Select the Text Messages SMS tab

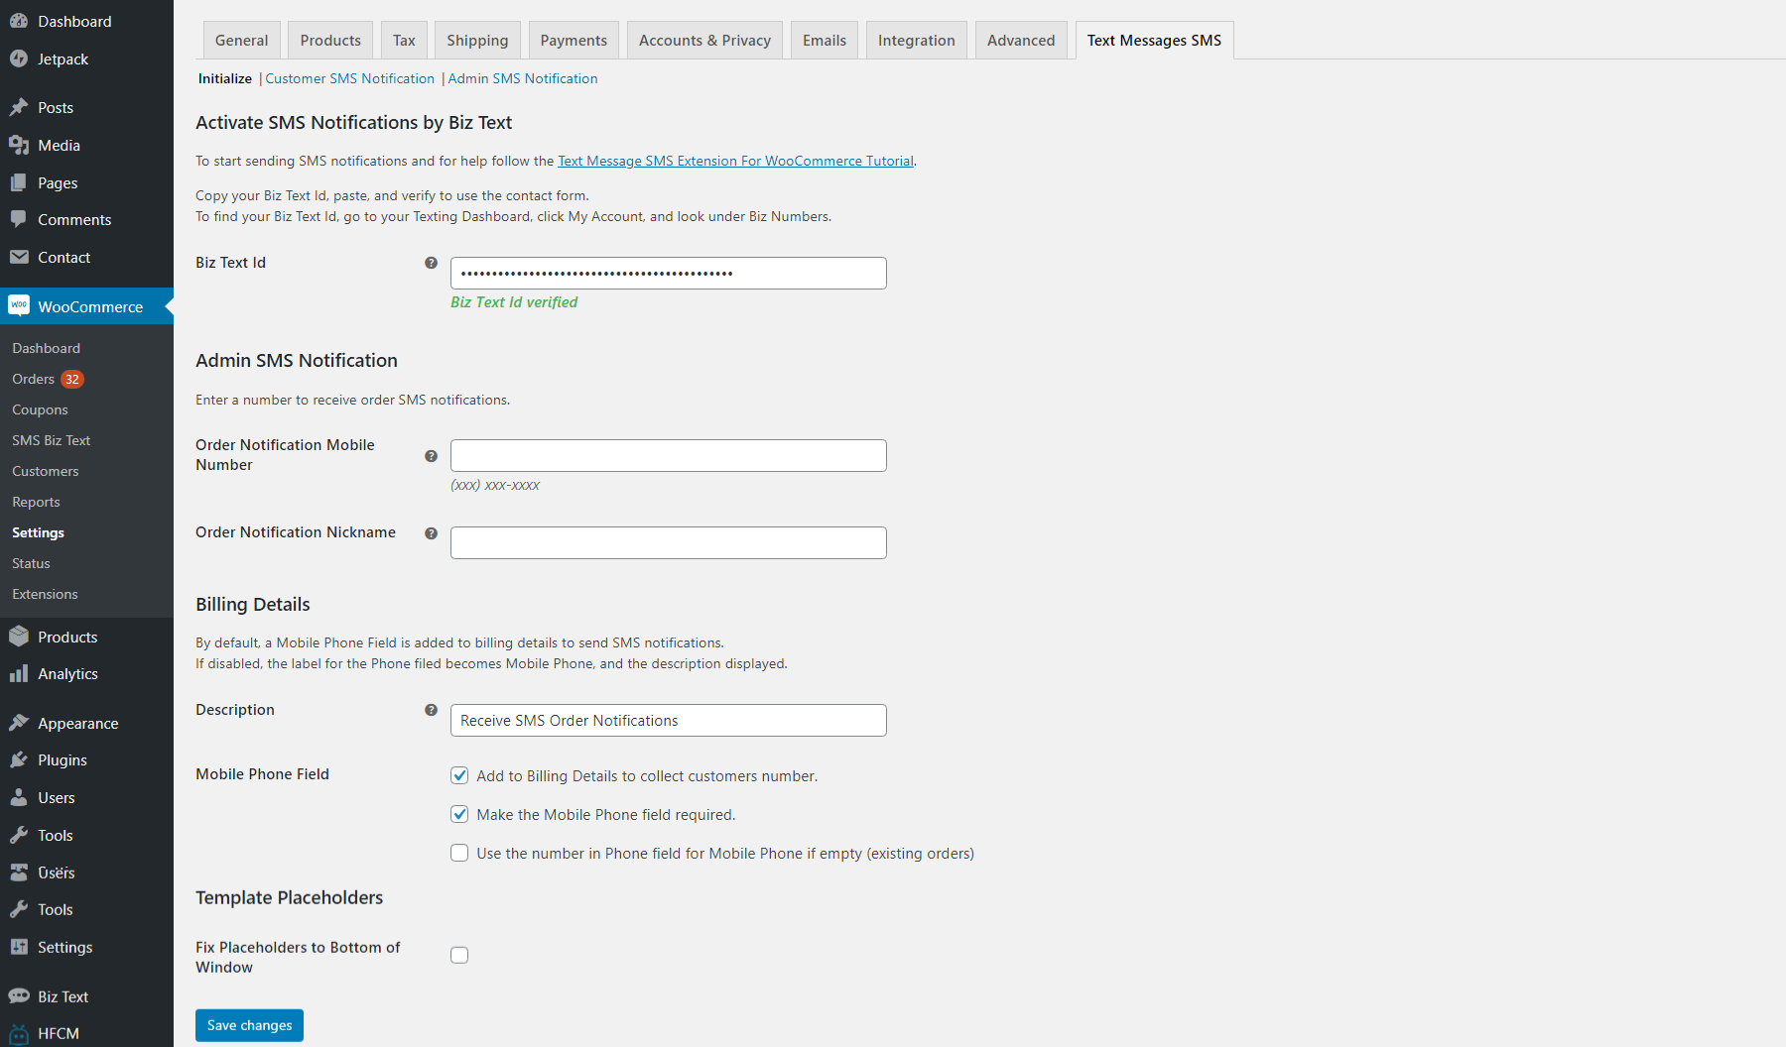(1154, 40)
